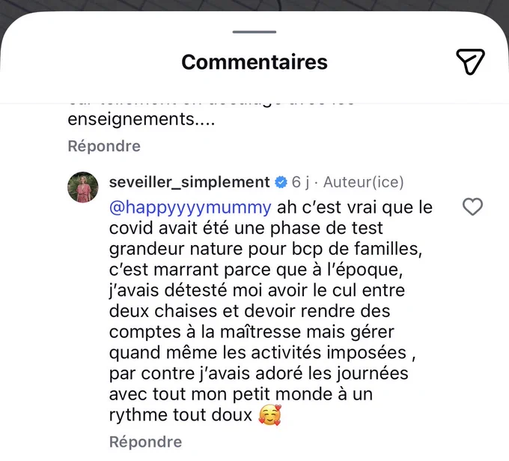Viewport: 509px width, 461px height.
Task: Click the line "grandeur nature pour bcp de familles"
Action: [x=266, y=249]
